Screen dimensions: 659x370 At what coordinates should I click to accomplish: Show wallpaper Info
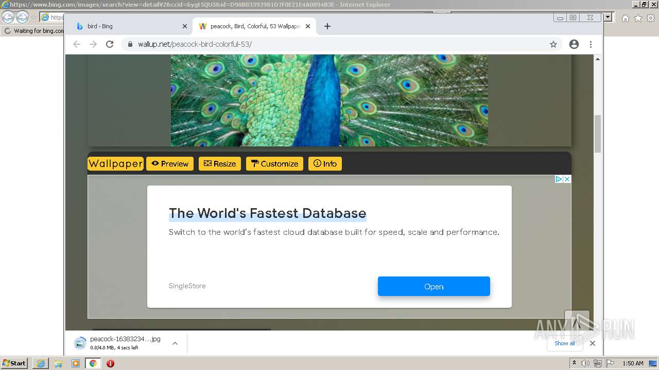click(325, 163)
